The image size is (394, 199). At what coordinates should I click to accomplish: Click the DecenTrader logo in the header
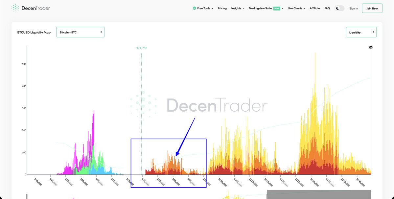tap(31, 8)
